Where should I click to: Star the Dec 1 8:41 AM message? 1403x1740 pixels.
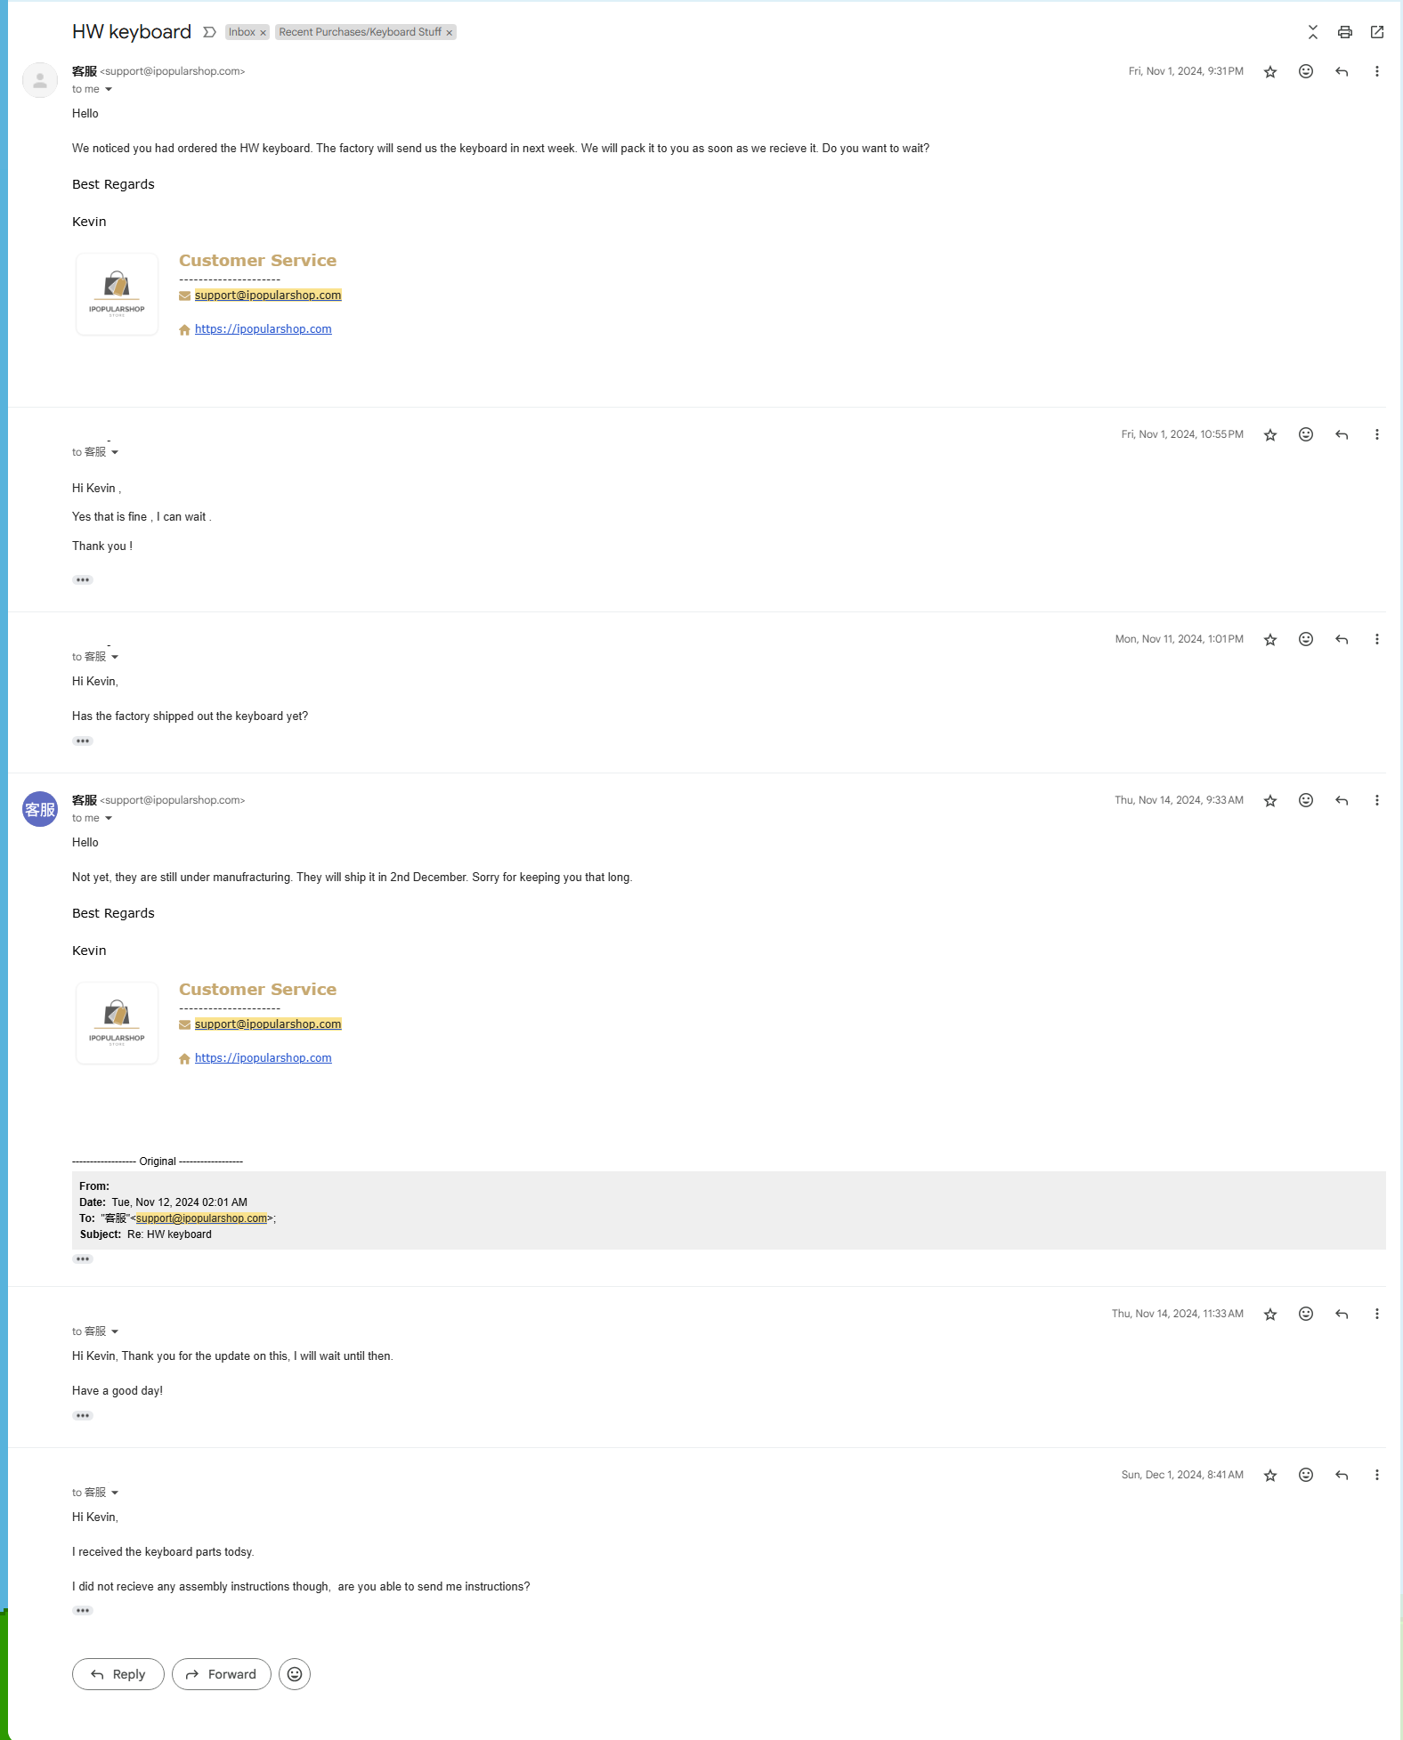1269,1476
